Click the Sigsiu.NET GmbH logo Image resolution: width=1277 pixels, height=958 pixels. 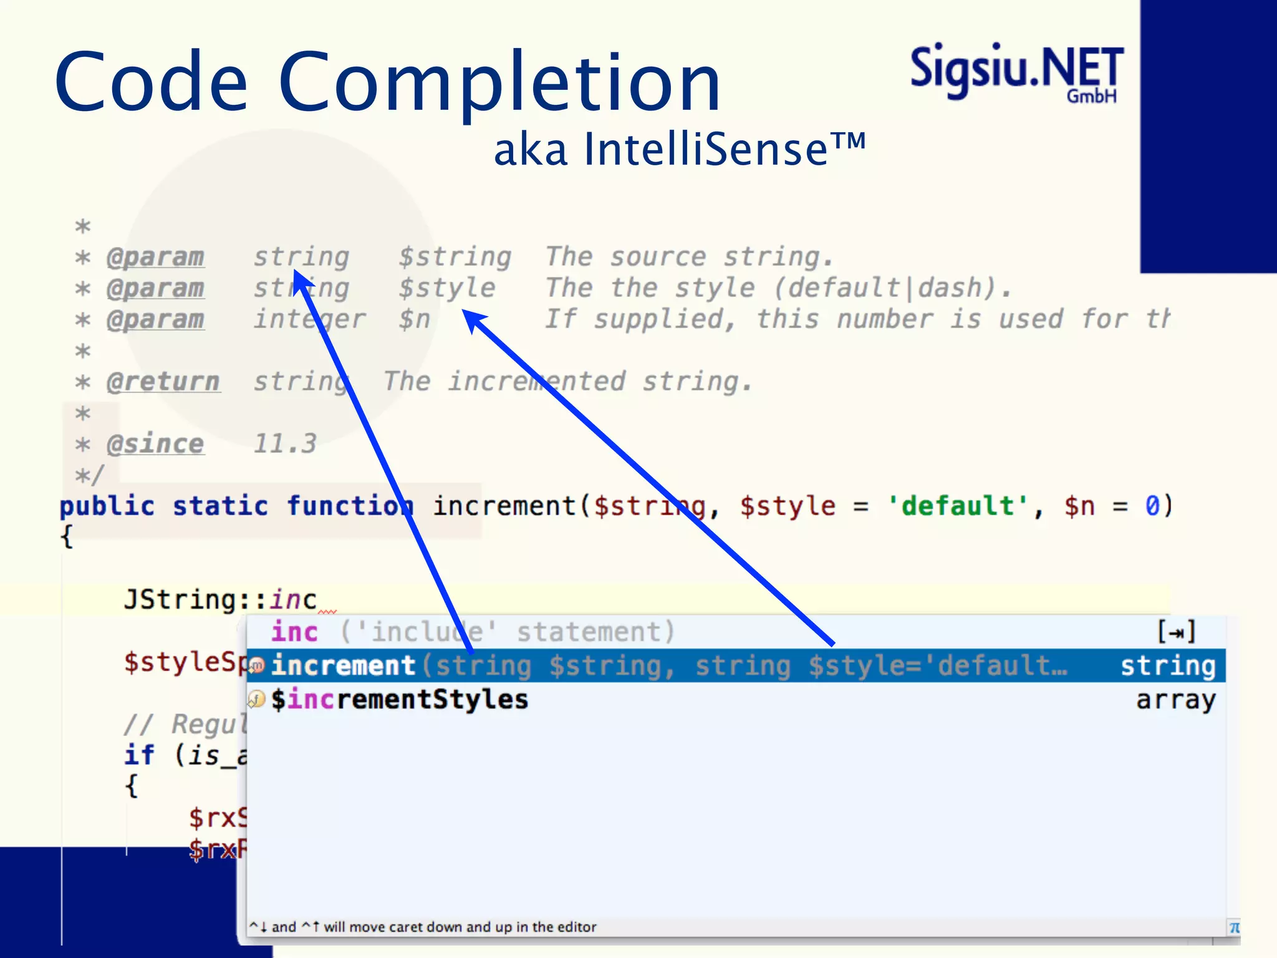[1016, 72]
